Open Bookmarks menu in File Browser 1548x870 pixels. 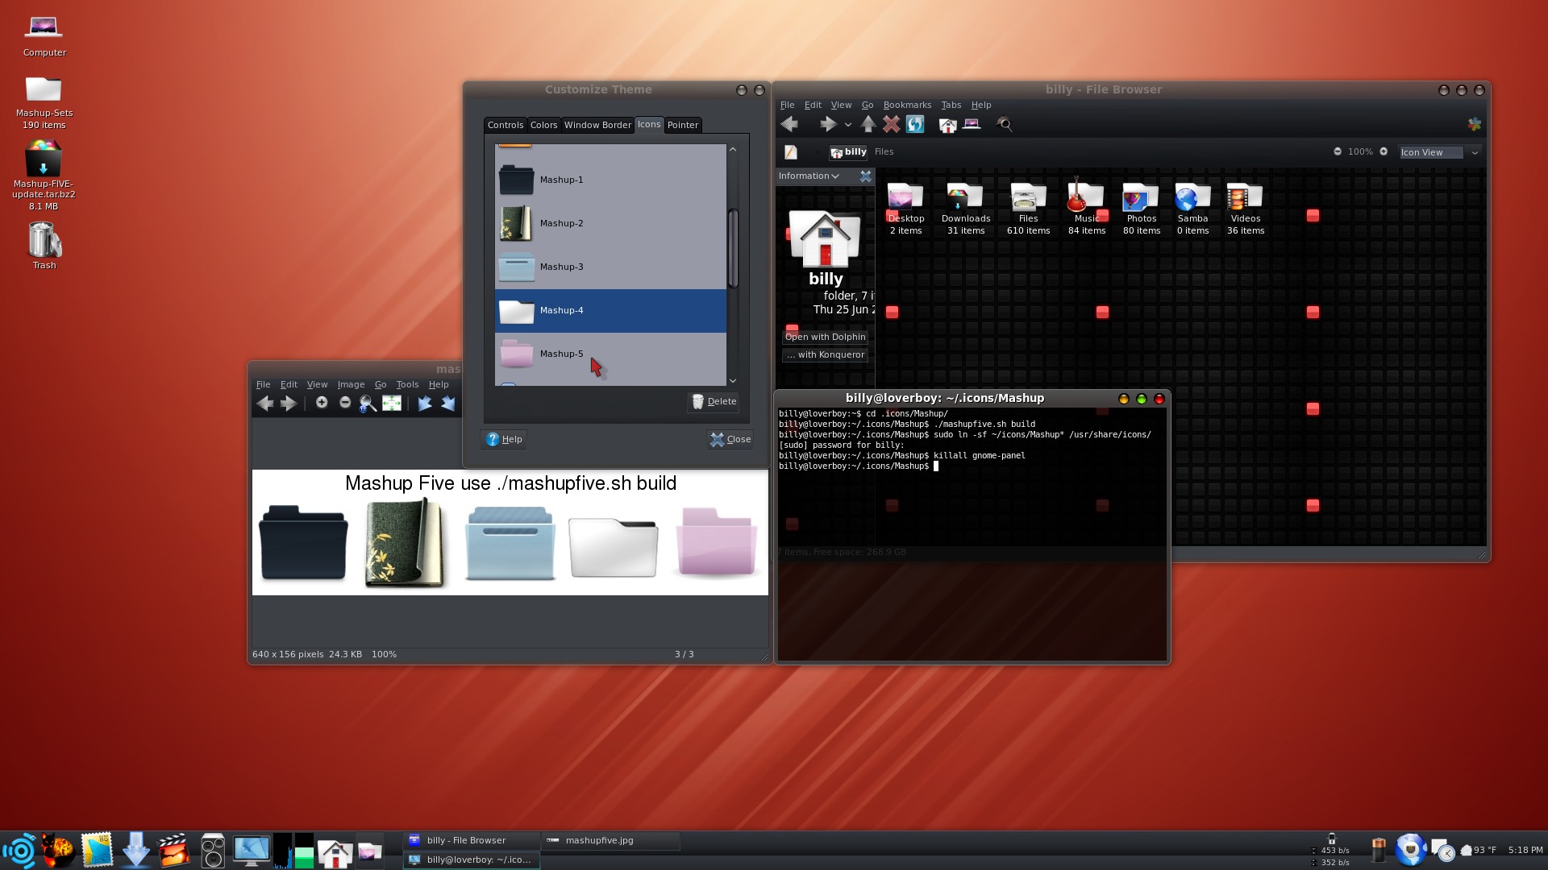[907, 106]
